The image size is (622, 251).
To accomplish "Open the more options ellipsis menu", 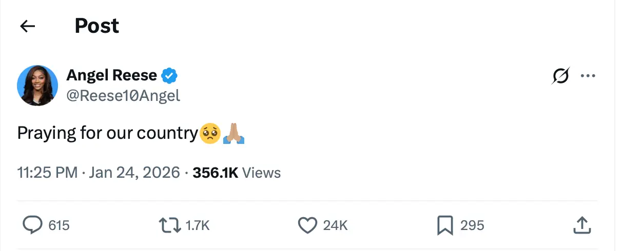I will click(588, 76).
